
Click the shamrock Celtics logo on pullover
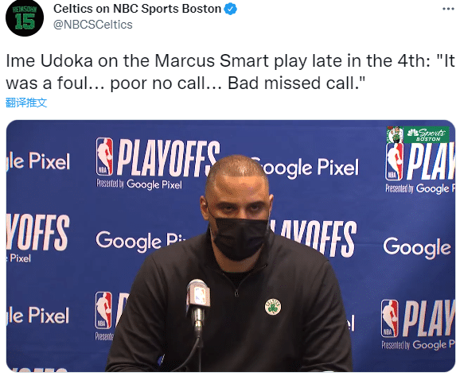[x=273, y=307]
